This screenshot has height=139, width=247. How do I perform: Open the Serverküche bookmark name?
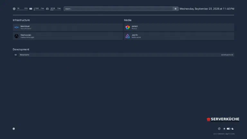pos(24,55)
